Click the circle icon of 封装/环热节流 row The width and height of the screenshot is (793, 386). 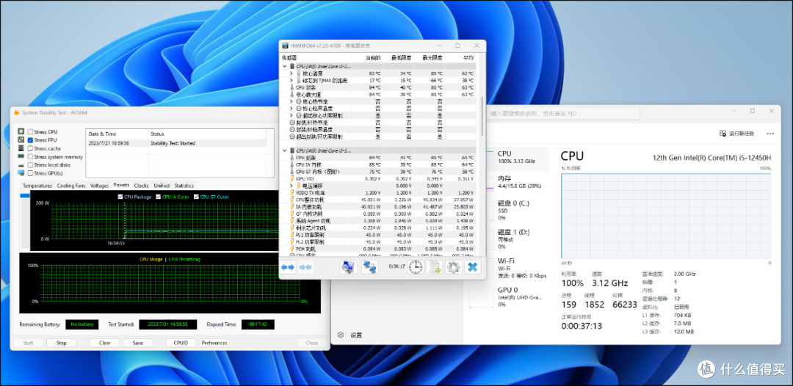coord(292,123)
